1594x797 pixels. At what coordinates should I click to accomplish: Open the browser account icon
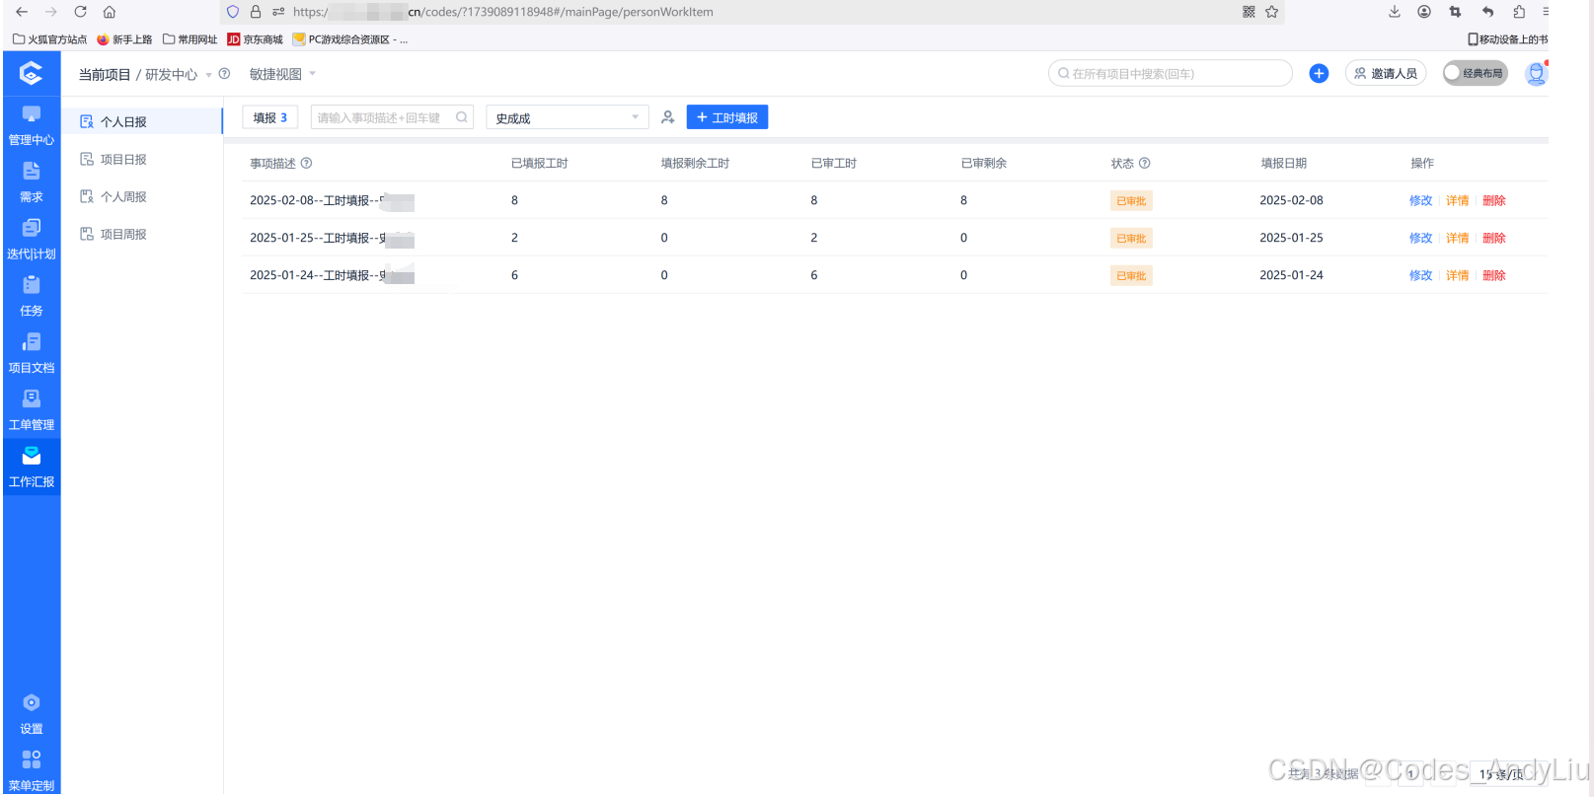point(1424,12)
